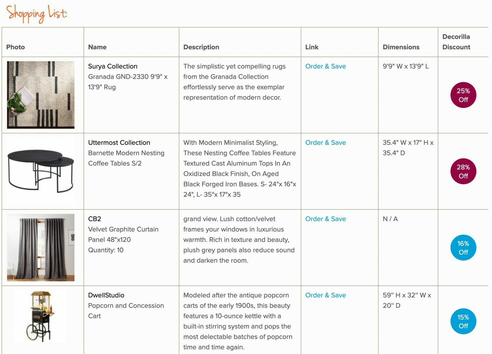The height and width of the screenshot is (354, 492).
Task: Click the DwellStudio brand name
Action: tap(106, 295)
